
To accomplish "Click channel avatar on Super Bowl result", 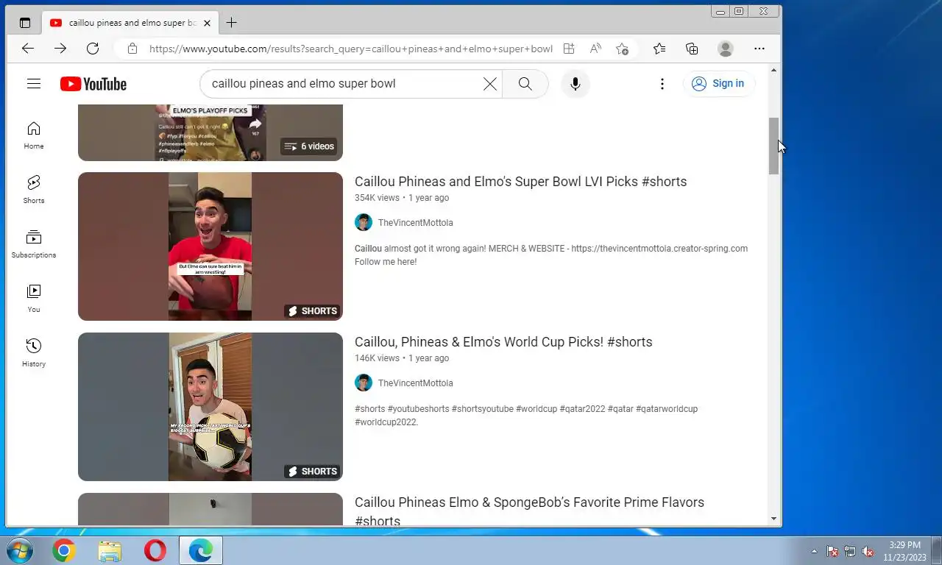I will click(x=364, y=223).
